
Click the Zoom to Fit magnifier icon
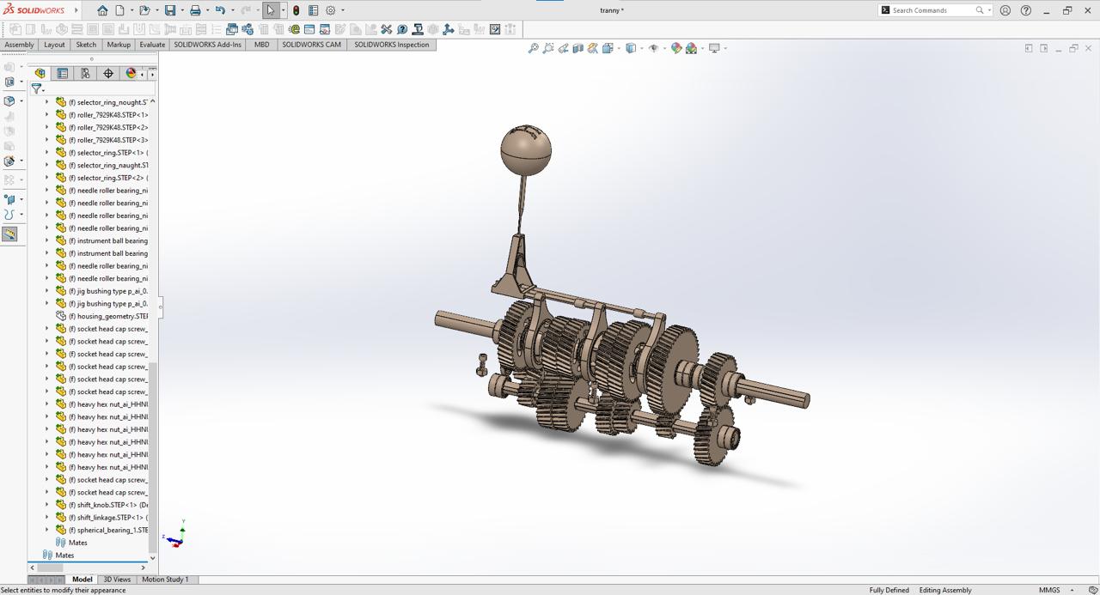533,48
